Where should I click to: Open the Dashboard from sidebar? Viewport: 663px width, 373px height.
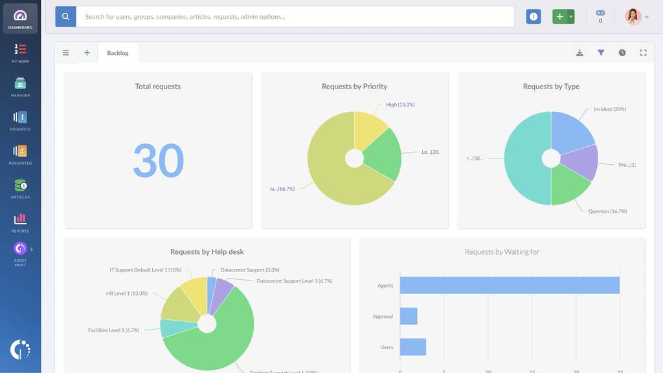coord(20,19)
